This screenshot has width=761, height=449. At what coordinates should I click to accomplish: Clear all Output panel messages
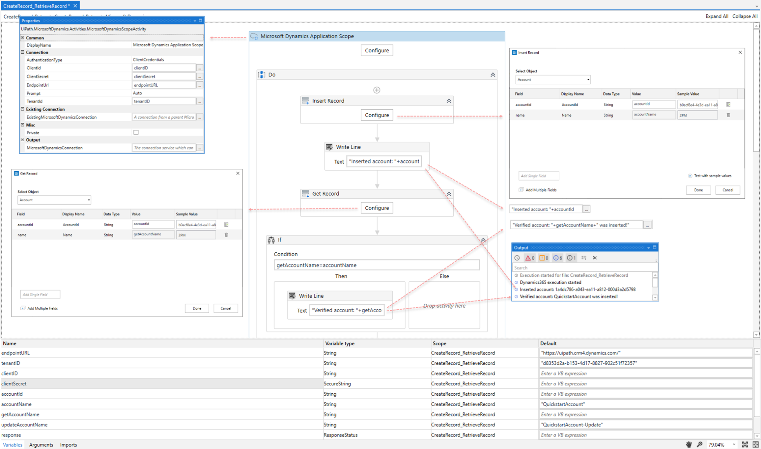(595, 258)
